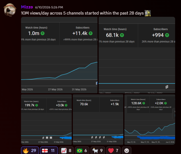Image resolution: width=181 pixels, height=154 pixels.
Task: Add the Brazil flag reaction with 6
Action: (x=82, y=150)
